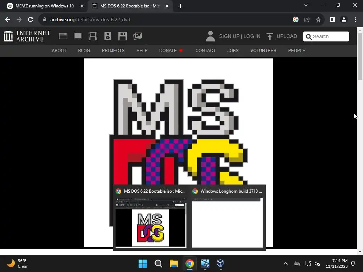Screen dimensions: 363x272
Task: Open Chrome side panel icon
Action: (333, 20)
